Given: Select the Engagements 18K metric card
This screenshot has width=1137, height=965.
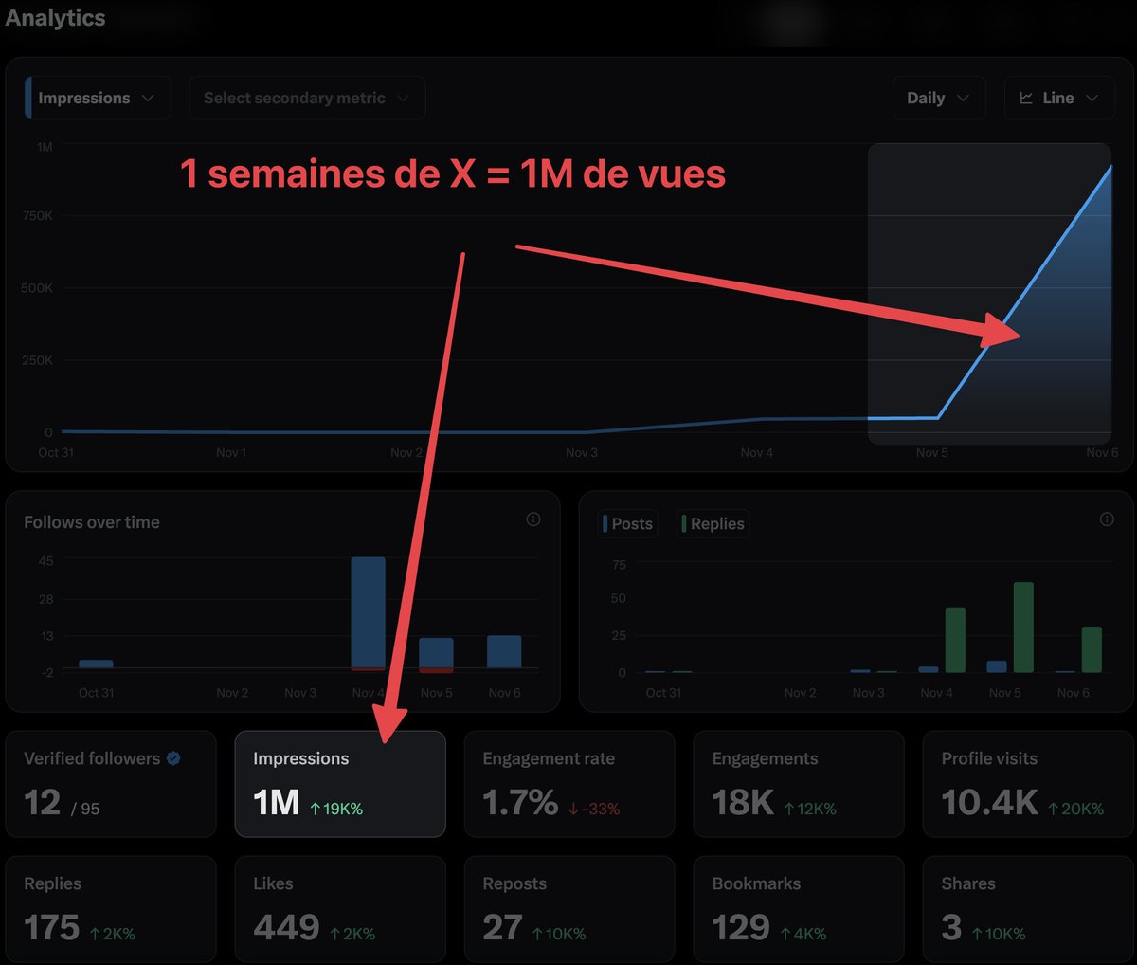Looking at the screenshot, I should 799,784.
